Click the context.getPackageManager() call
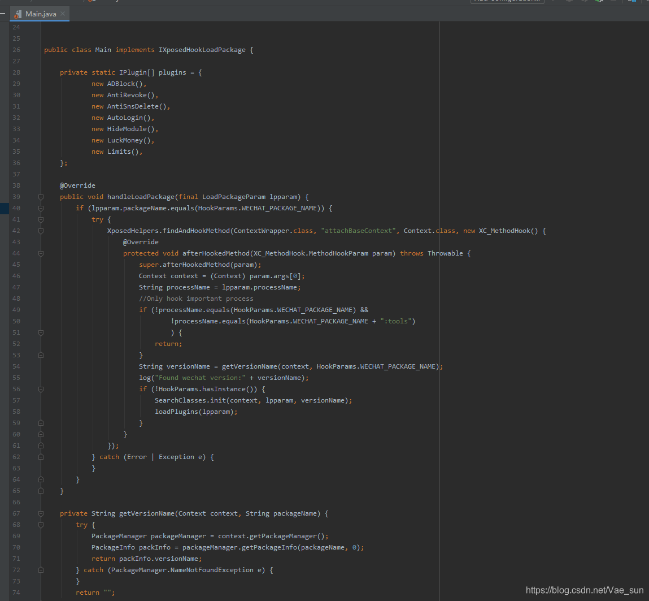Screen dimensions: 649x601 pos(271,536)
